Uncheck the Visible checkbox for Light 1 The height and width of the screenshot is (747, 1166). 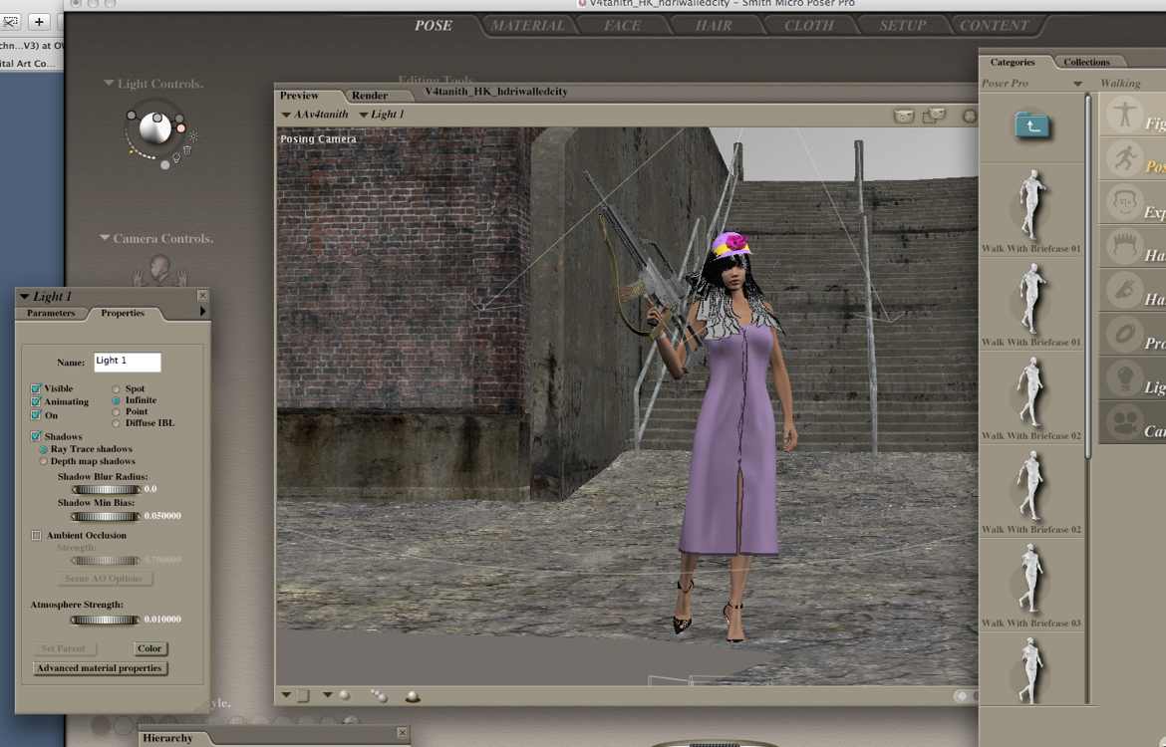click(x=37, y=388)
